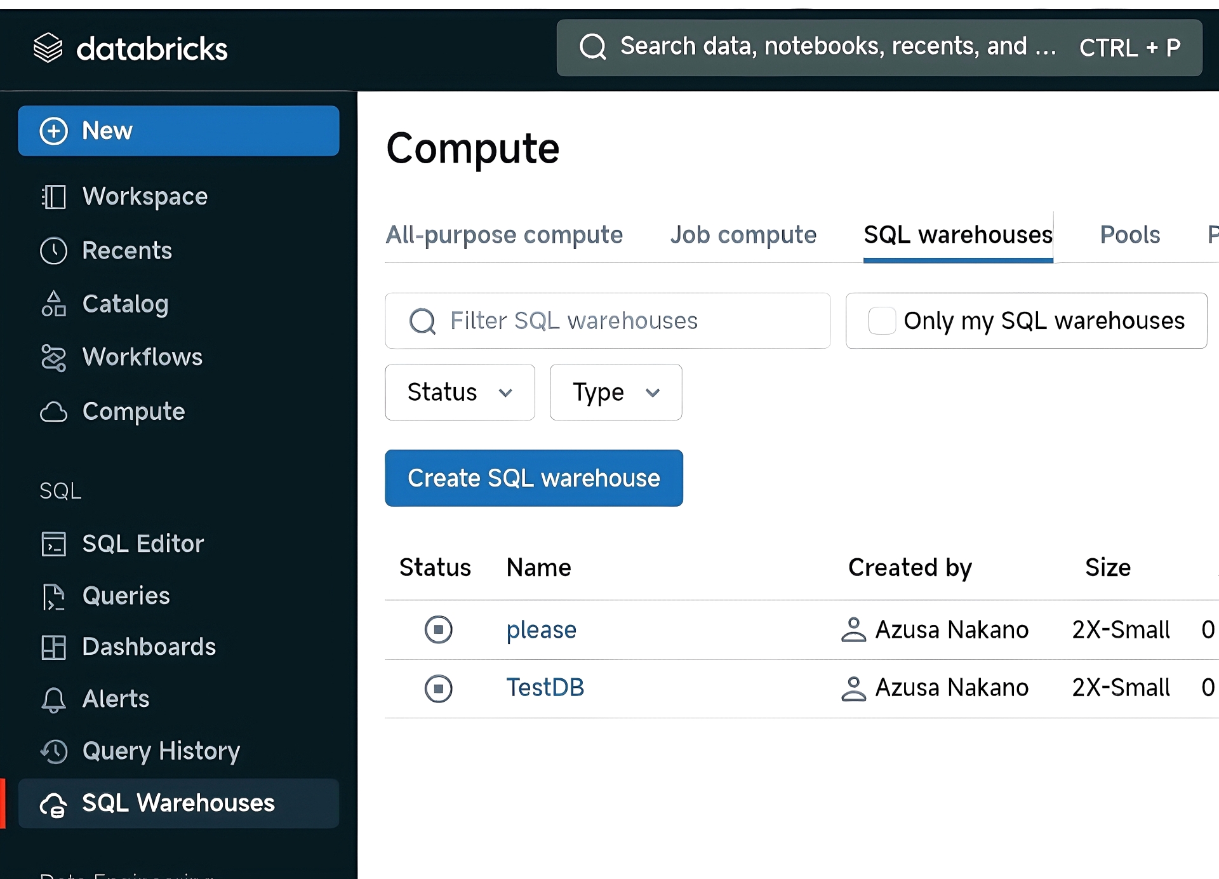Click the New button in sidebar
Screen dimensions: 1219x879
[x=179, y=131]
